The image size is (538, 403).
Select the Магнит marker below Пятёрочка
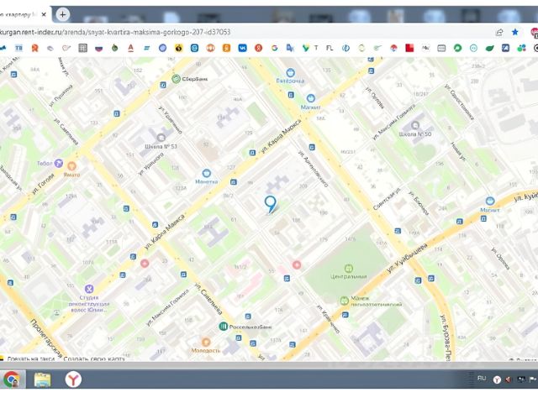point(311,99)
